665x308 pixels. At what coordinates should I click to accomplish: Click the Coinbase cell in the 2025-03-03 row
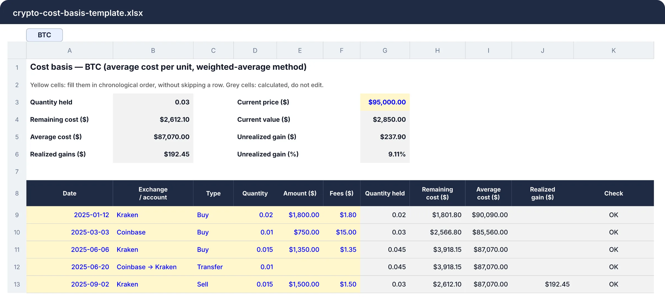[153, 232]
